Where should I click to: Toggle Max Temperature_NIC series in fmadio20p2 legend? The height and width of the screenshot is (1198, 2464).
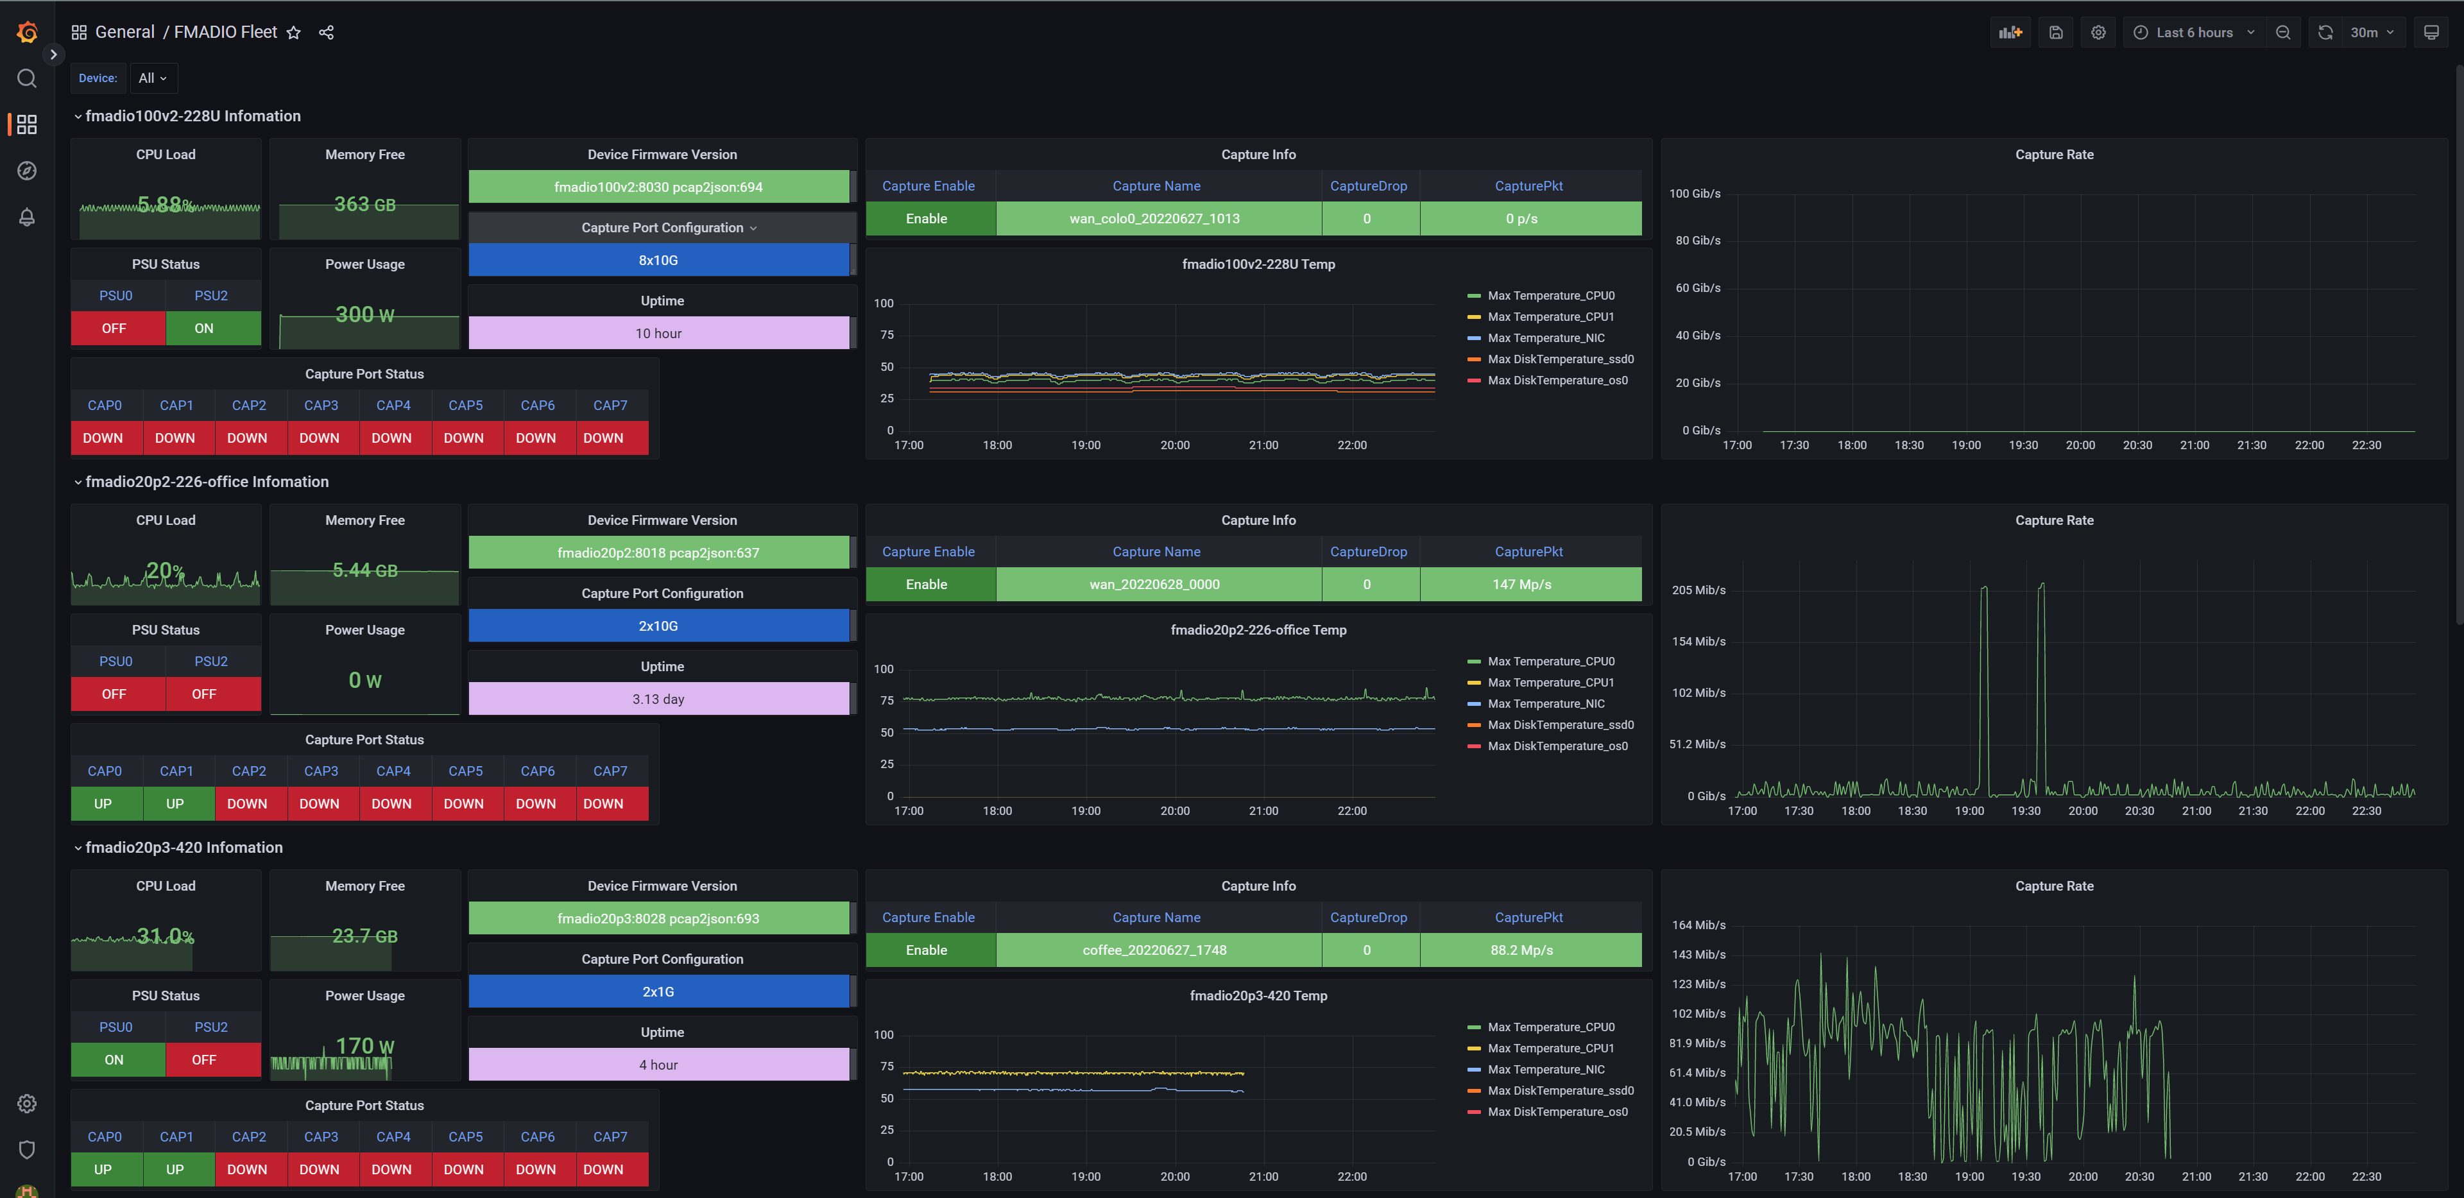(1544, 703)
